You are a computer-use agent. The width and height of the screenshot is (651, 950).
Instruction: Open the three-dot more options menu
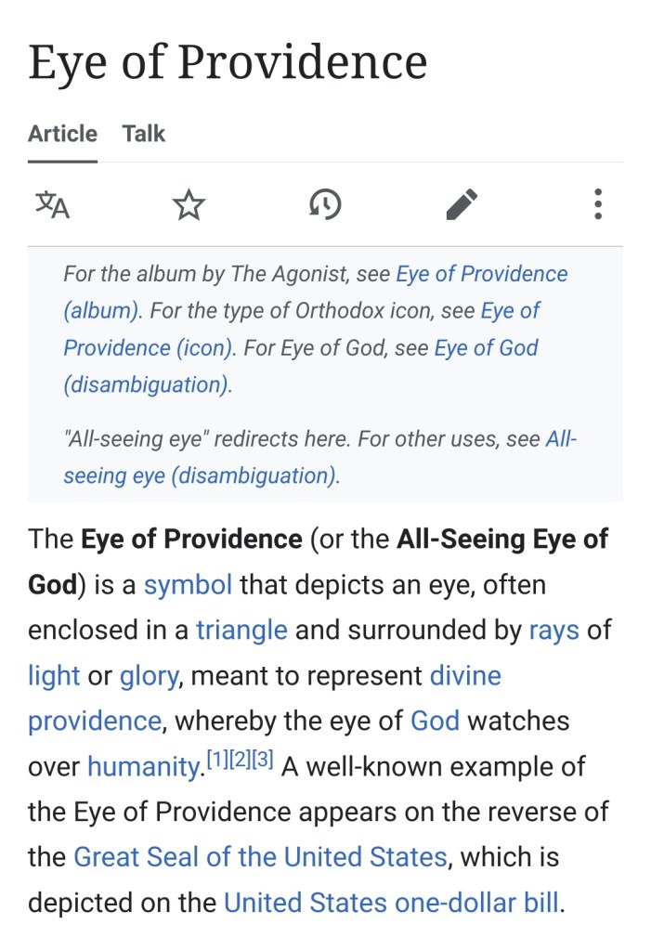(x=598, y=204)
